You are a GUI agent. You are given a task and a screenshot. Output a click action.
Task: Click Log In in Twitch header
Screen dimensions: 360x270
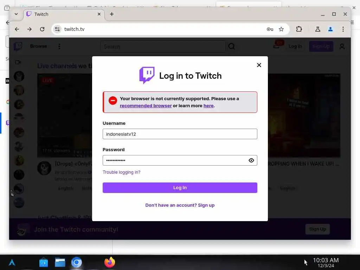[295, 46]
